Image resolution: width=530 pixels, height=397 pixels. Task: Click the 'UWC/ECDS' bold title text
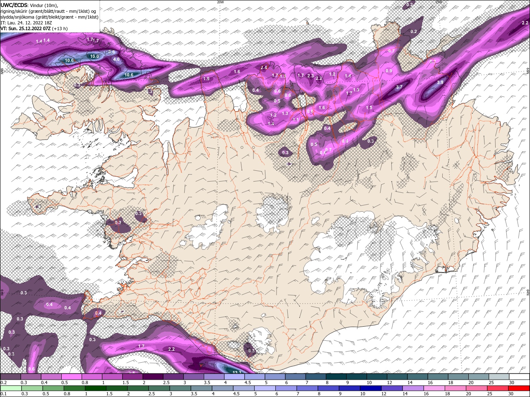pos(14,5)
